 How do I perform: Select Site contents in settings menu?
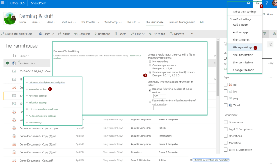click(241, 40)
